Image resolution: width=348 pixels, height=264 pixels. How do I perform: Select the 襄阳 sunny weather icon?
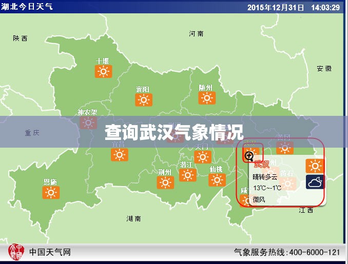point(144,100)
